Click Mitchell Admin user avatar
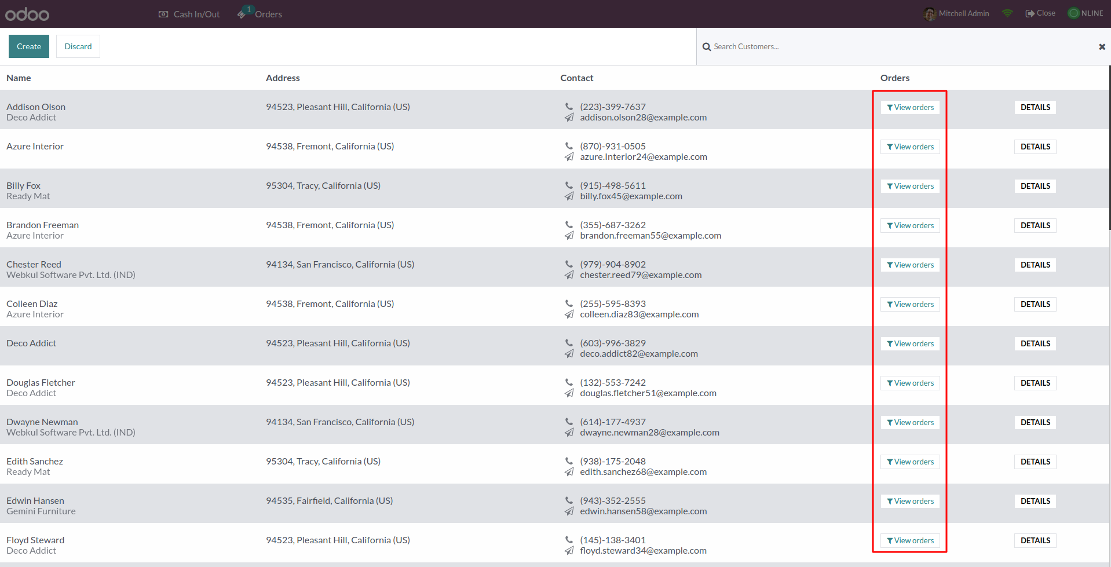The image size is (1111, 567). pos(930,13)
